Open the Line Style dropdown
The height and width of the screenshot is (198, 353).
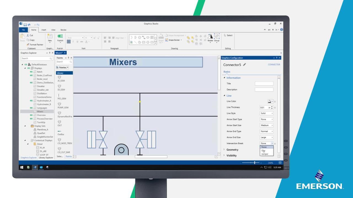tap(266, 113)
